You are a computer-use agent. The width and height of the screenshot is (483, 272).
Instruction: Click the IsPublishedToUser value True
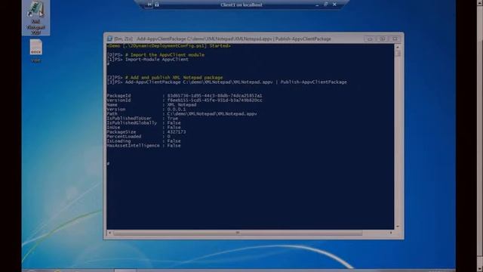173,119
